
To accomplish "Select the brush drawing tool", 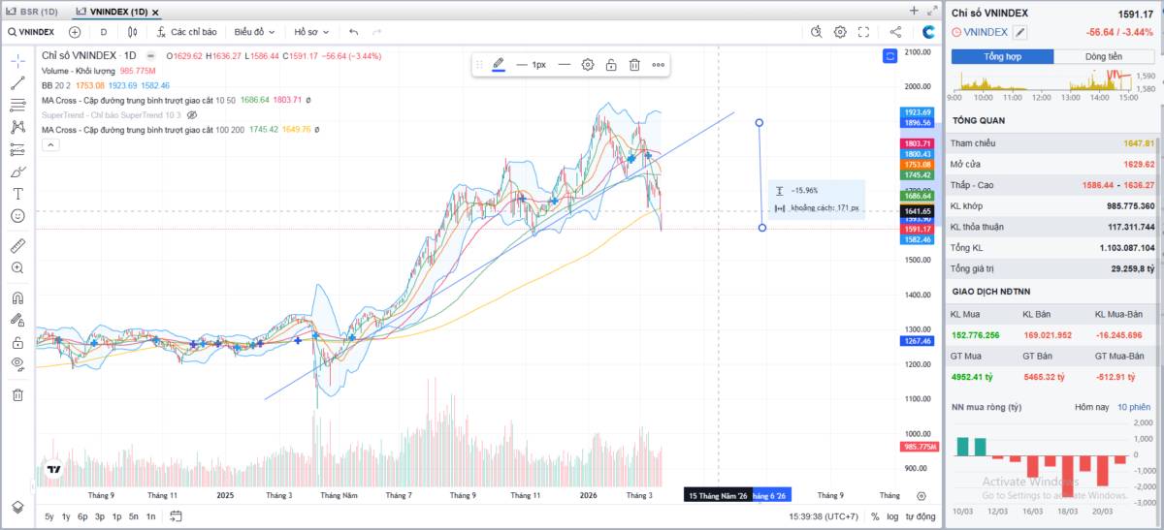I will tap(17, 171).
